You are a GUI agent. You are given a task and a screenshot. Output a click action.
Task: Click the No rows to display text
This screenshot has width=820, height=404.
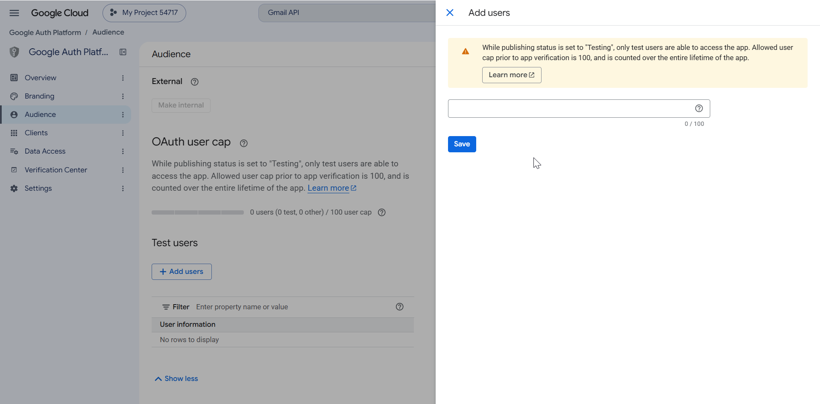(x=189, y=340)
